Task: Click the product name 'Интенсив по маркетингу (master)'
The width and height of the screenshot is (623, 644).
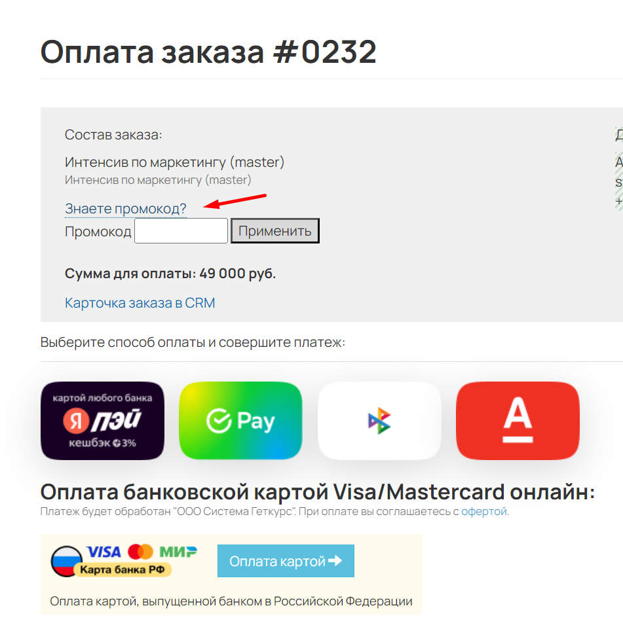Action: [174, 162]
